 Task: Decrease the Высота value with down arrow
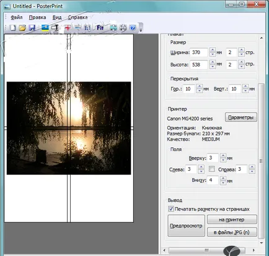[x=213, y=66]
